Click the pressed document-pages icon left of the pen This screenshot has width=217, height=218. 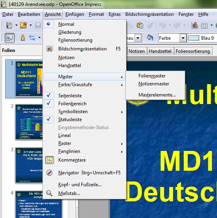(10, 38)
